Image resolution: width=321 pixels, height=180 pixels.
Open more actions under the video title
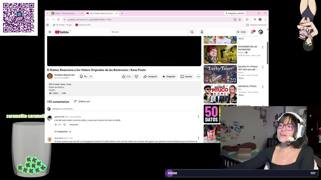click(x=198, y=76)
